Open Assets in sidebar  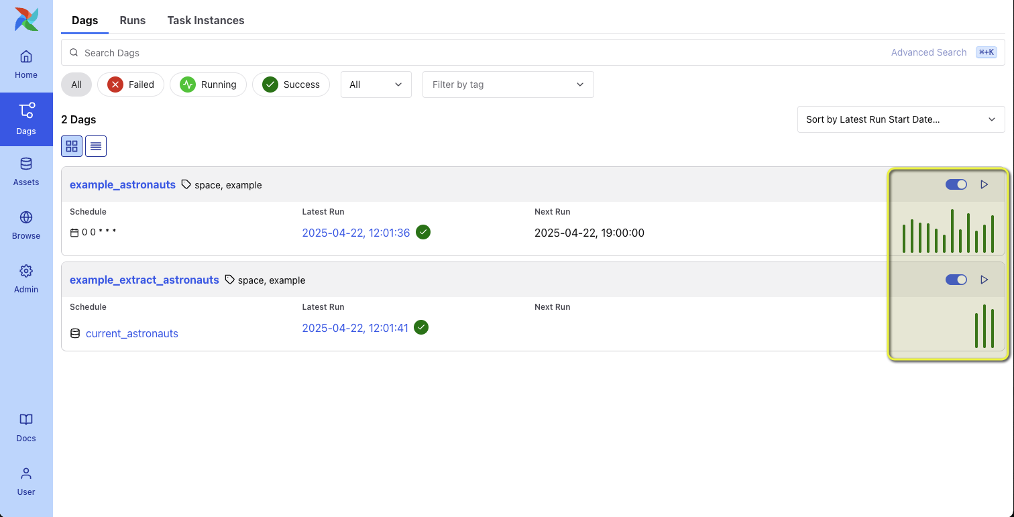pos(26,172)
